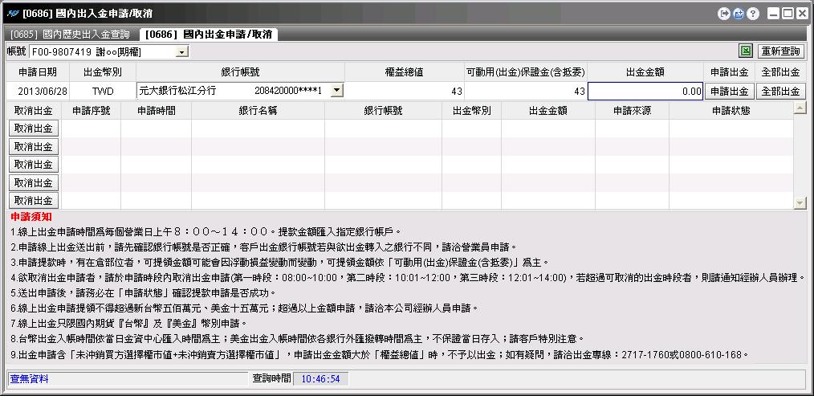
Task: Click the 全部出金 button beside 申請出金
Action: point(780,92)
